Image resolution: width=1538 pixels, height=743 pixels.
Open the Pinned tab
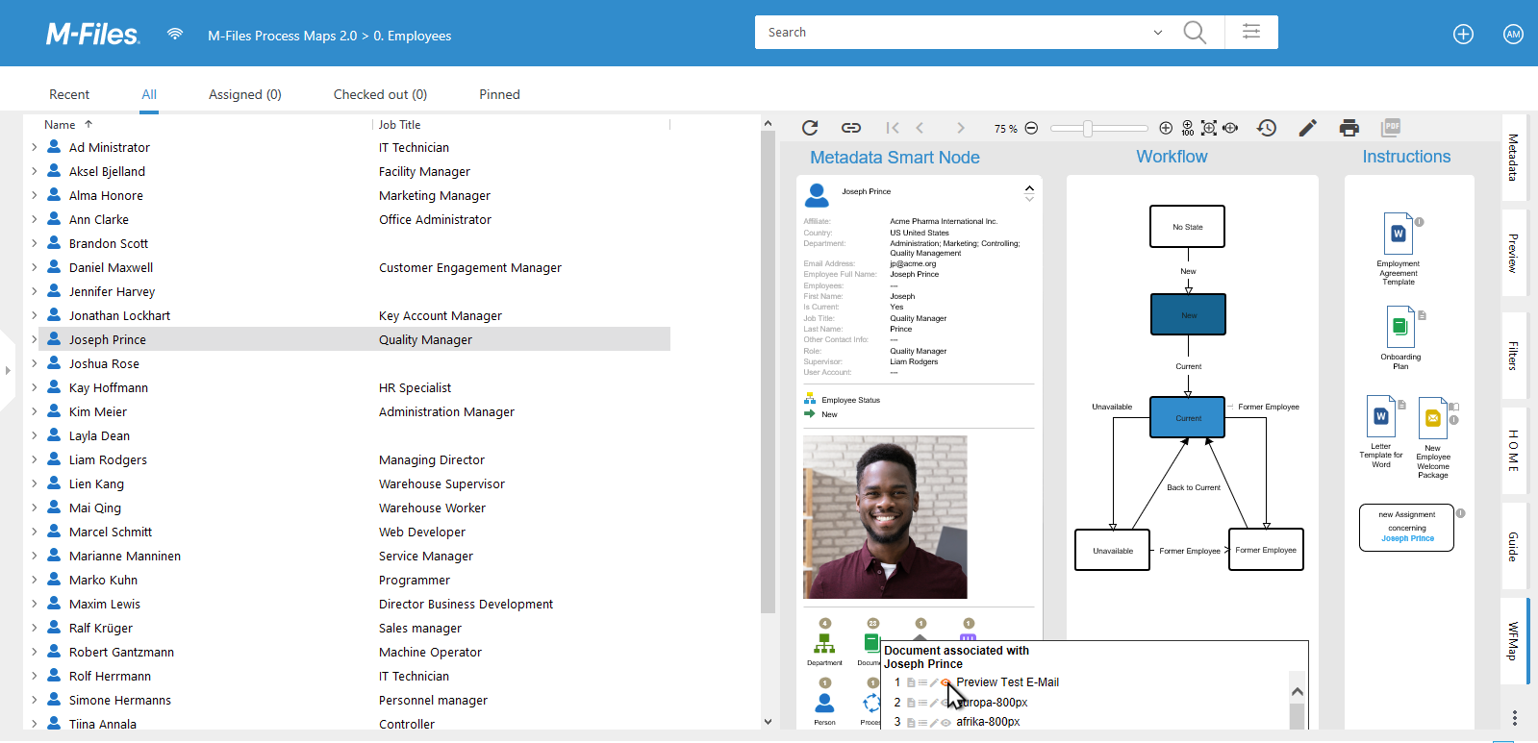[x=499, y=94]
